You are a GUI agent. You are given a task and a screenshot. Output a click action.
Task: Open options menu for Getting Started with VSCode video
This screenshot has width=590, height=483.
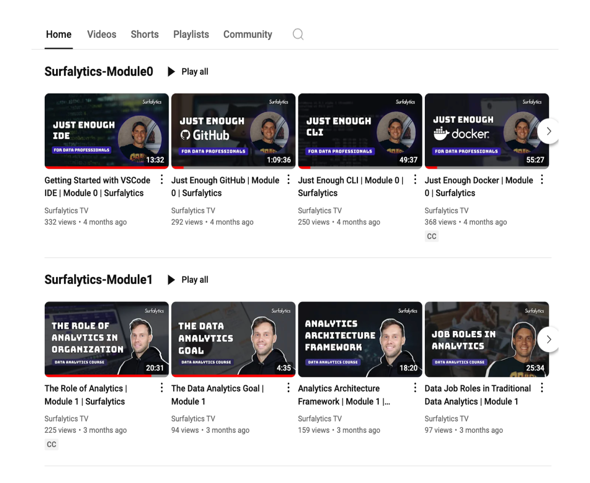(162, 180)
